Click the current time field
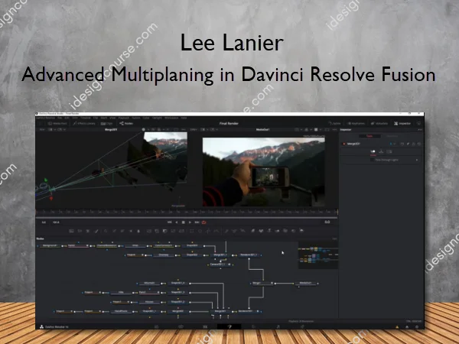 click(327, 222)
